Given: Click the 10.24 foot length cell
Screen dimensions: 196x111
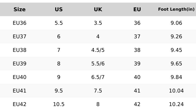Looking at the screenshot, I should pos(176,104).
